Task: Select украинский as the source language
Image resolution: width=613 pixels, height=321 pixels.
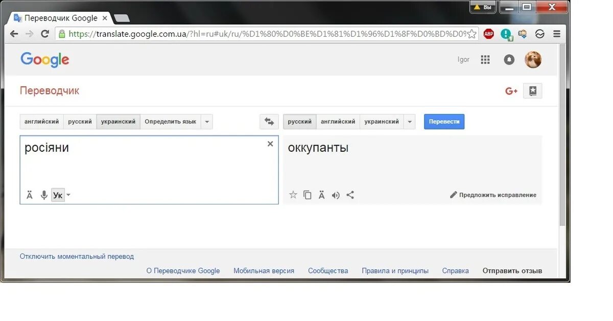Action: point(119,122)
